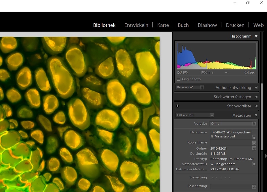Open the Karte module

coord(163,25)
